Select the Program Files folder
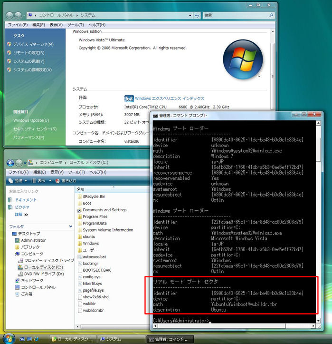332x344 pixels. [95, 216]
